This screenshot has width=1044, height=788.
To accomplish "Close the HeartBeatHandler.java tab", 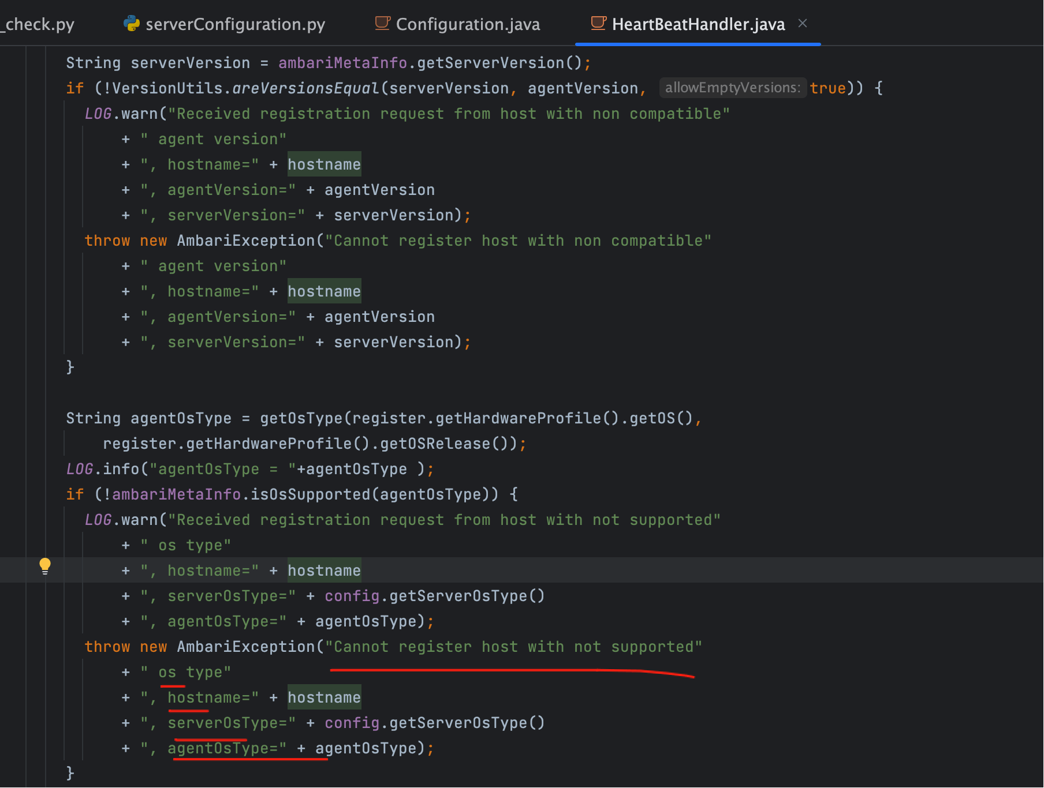I will tap(803, 24).
